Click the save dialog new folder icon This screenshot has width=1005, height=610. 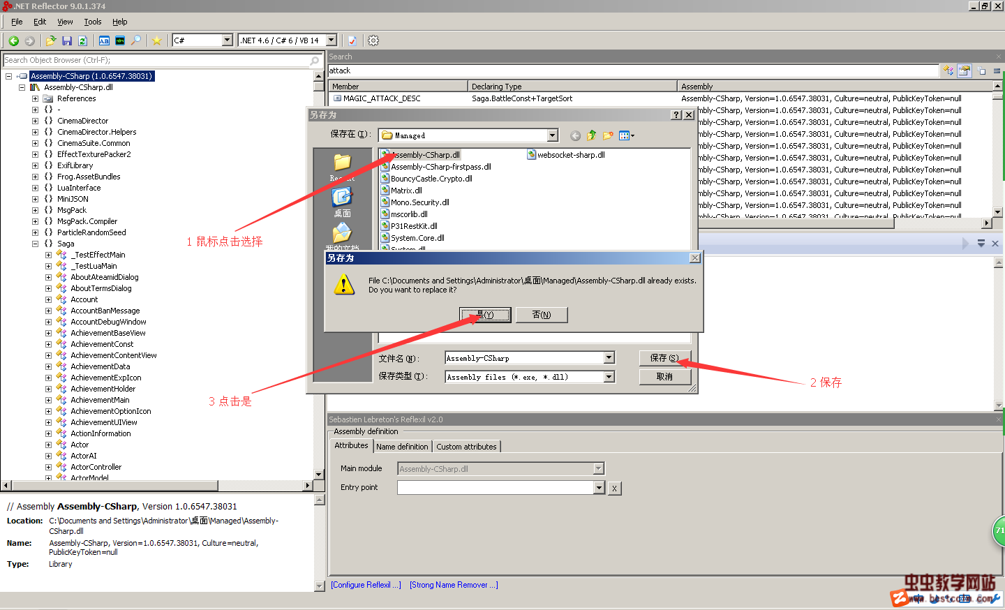[x=608, y=135]
